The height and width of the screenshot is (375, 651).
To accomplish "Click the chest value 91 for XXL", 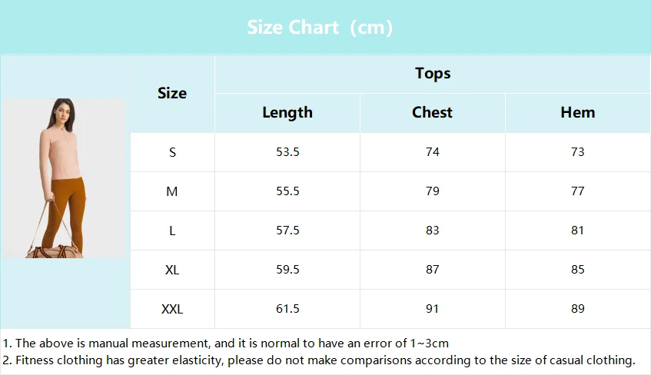I will point(432,309).
